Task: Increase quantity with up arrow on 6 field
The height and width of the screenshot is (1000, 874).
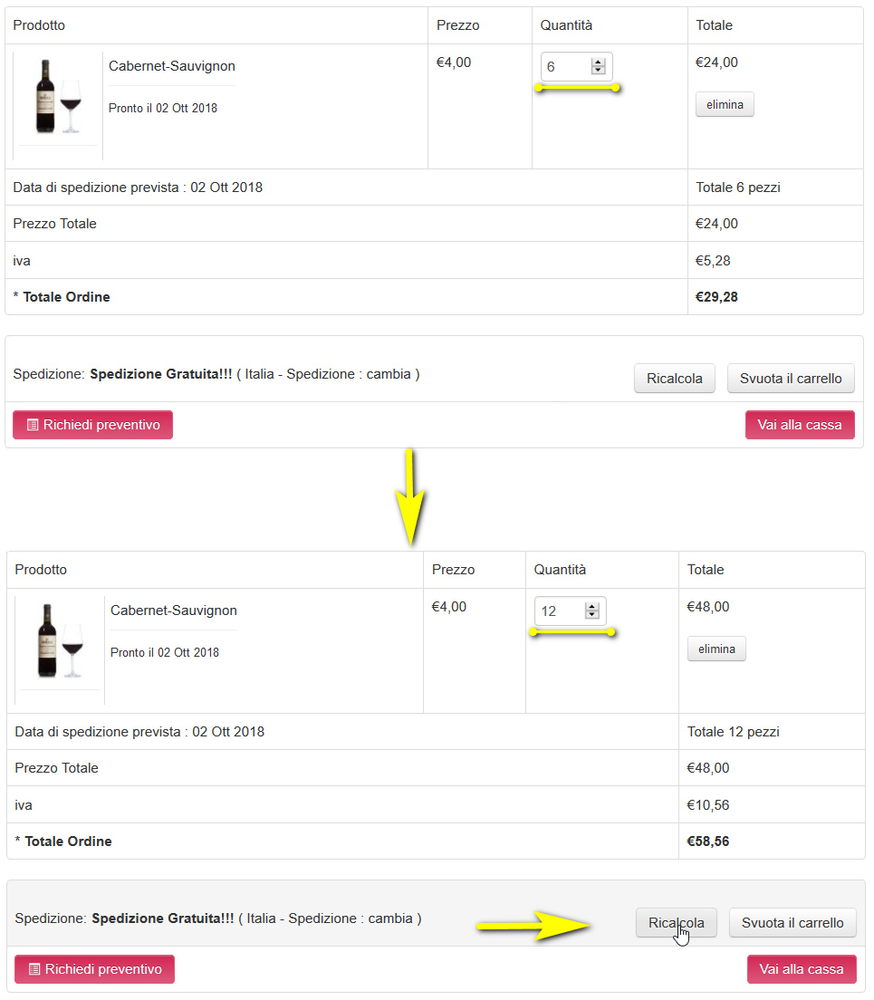Action: (598, 62)
